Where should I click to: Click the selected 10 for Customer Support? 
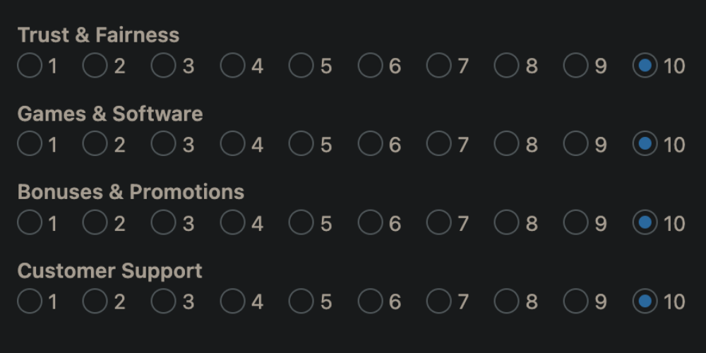click(x=645, y=302)
